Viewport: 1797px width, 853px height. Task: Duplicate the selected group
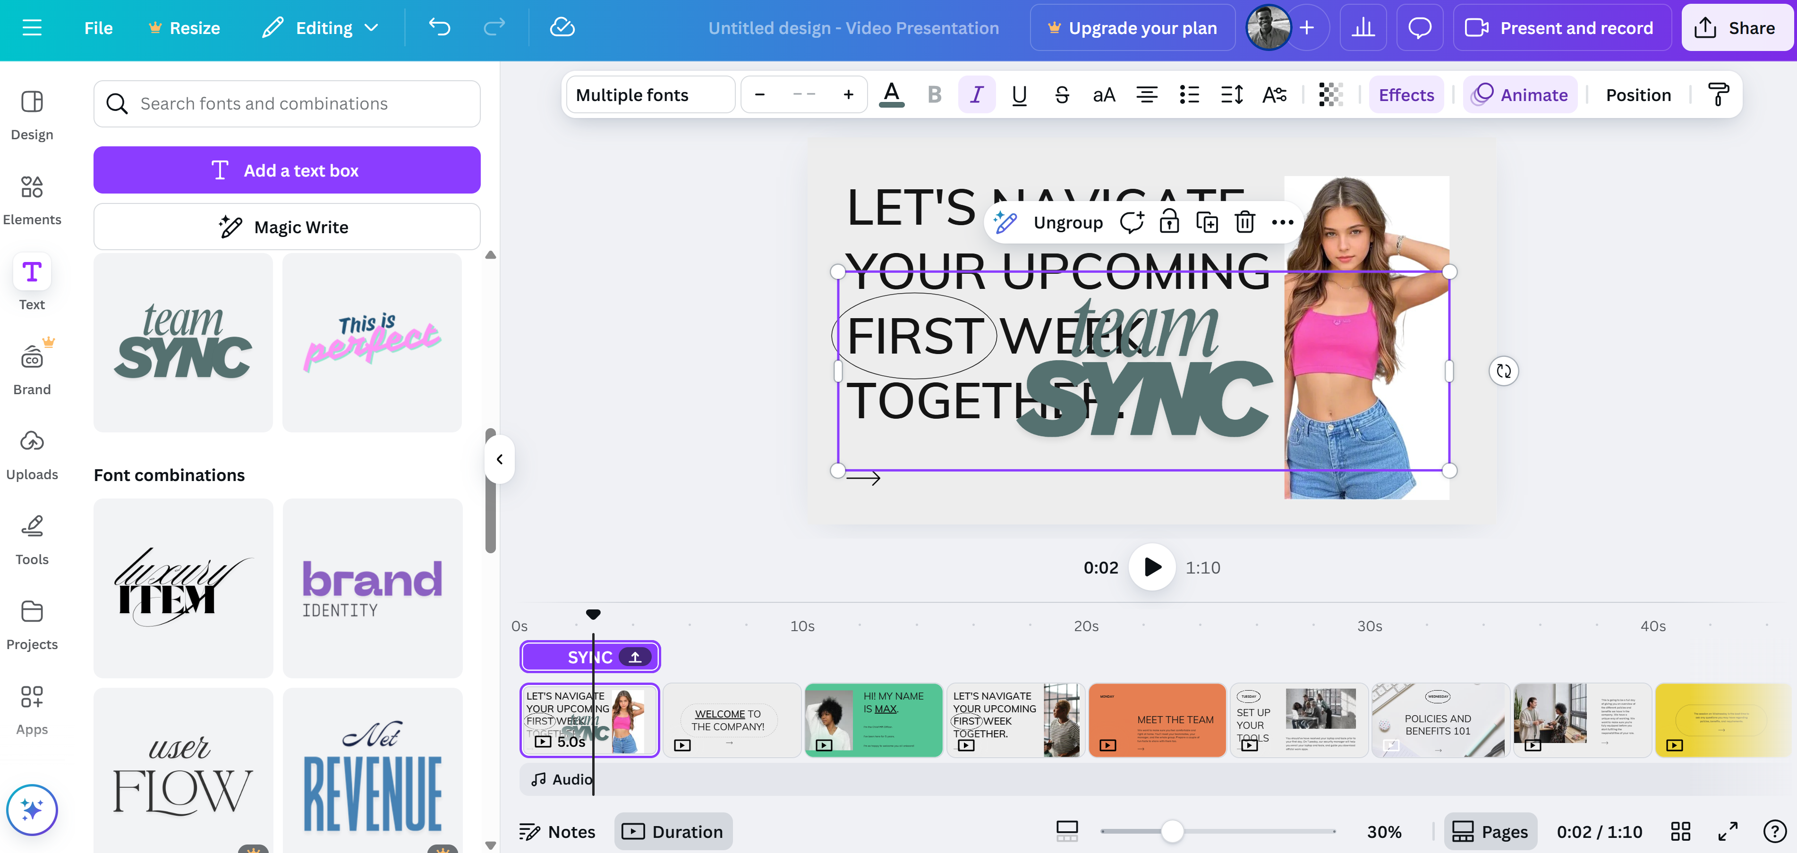[x=1207, y=222]
